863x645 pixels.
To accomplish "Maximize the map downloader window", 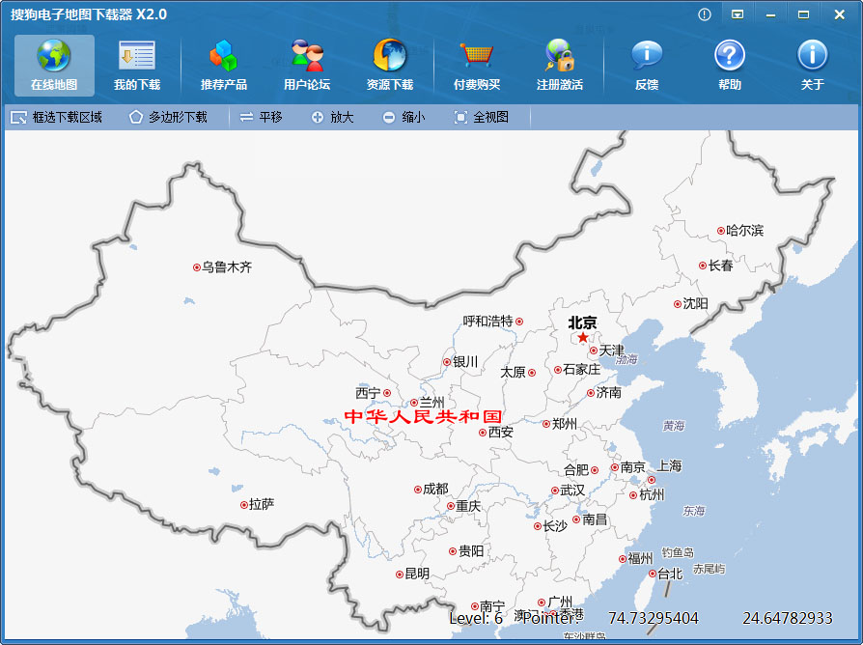I will (x=803, y=14).
